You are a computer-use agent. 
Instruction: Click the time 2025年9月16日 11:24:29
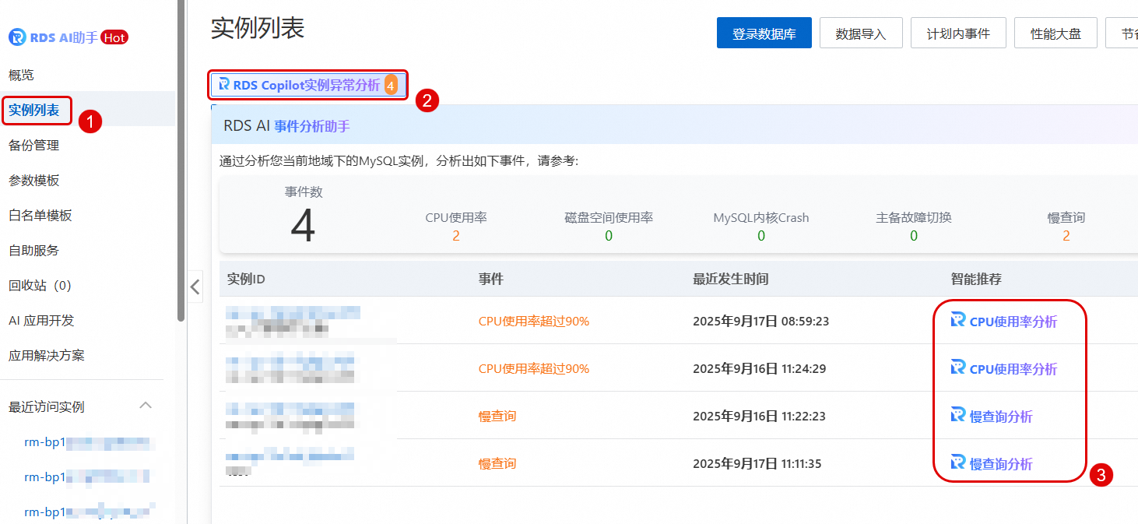(x=759, y=368)
